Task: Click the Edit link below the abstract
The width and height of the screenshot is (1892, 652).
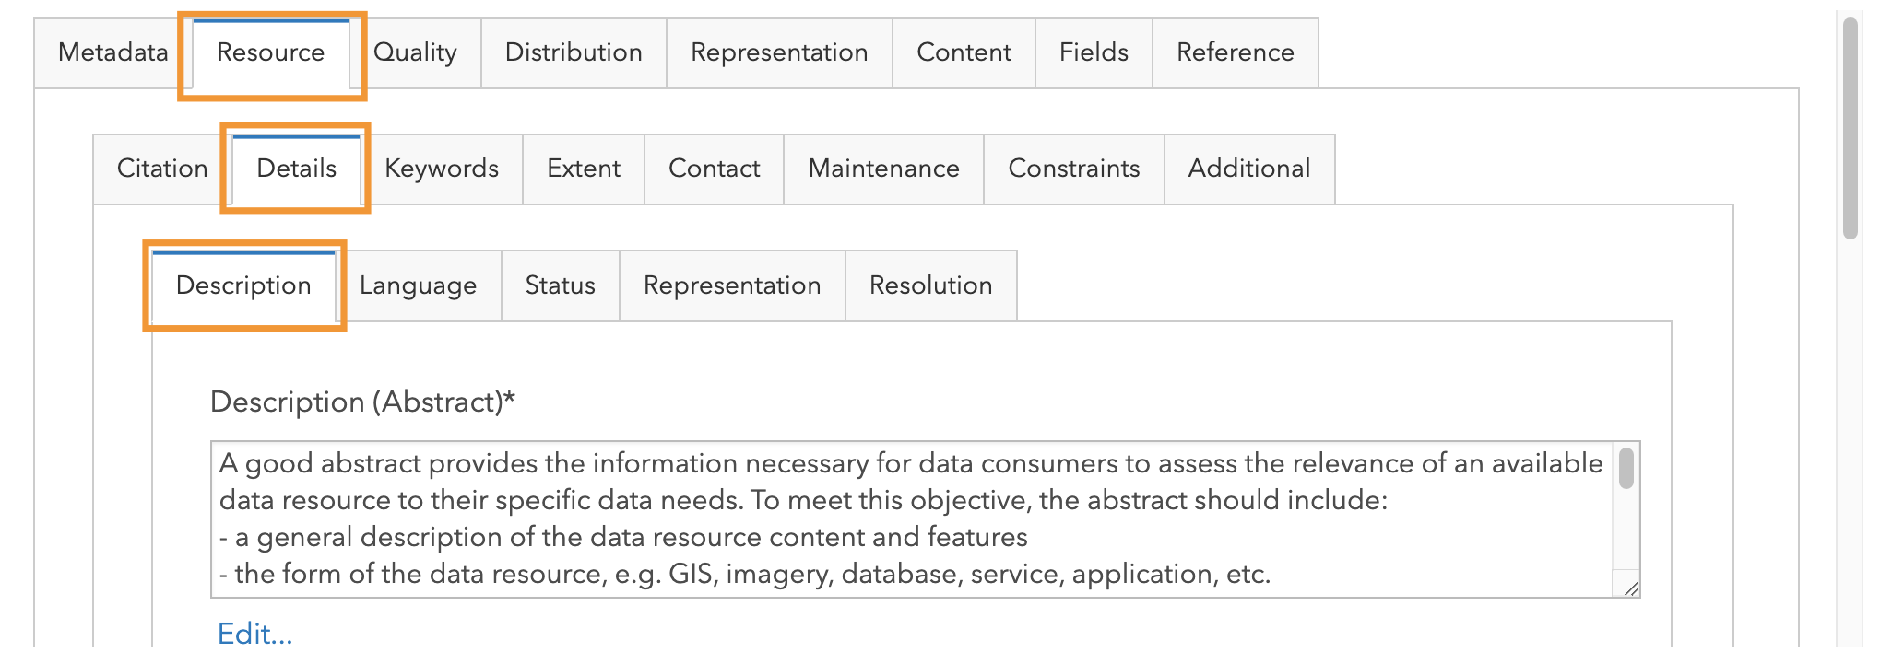Action: 254,635
